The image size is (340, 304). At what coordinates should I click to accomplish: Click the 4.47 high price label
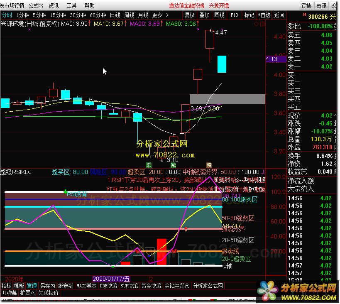[x=221, y=32]
